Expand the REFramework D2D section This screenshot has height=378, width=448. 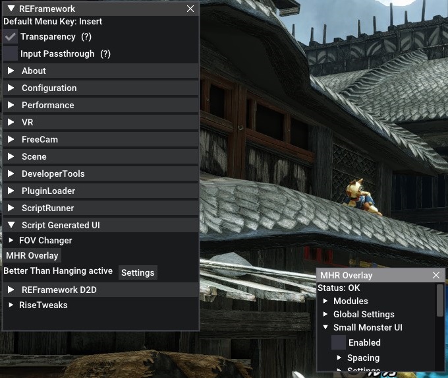(101, 290)
